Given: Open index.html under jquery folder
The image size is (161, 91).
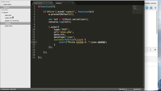Looking at the screenshot, I should [9, 18].
